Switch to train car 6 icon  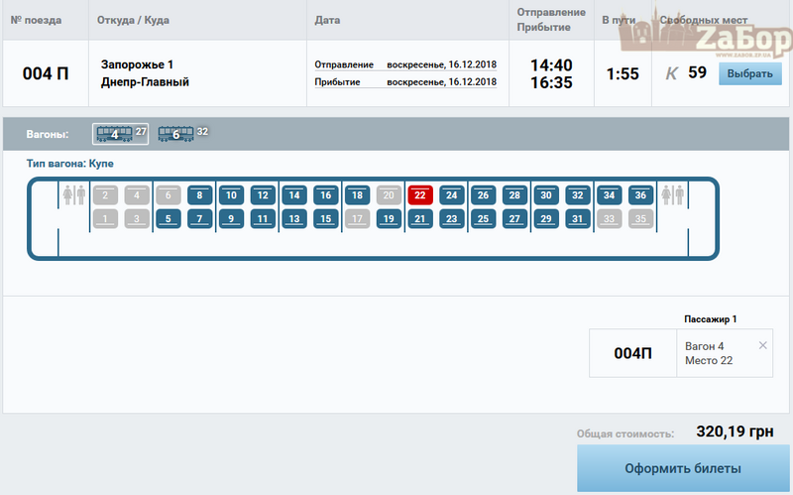tap(176, 134)
